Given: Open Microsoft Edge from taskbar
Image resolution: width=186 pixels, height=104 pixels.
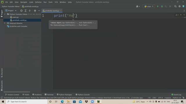Looking at the screenshot, I should pyautogui.click(x=62, y=101).
